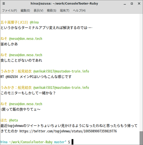Click the line というかならターミナルアプリ変えれば解決するのでは

46,28
